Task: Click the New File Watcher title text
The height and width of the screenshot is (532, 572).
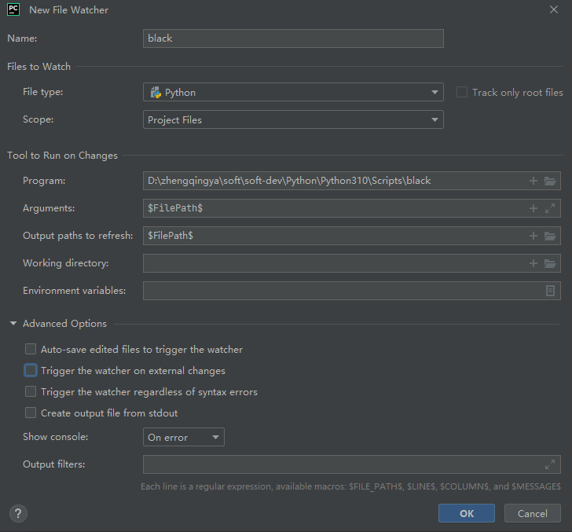Action: click(68, 10)
